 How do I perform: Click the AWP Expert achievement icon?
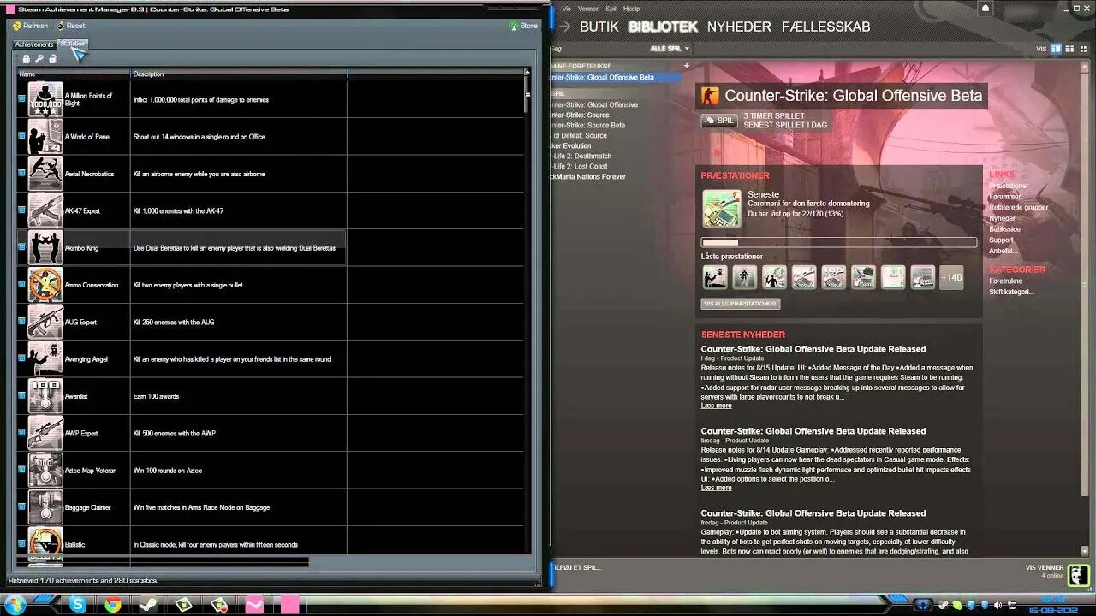point(45,433)
